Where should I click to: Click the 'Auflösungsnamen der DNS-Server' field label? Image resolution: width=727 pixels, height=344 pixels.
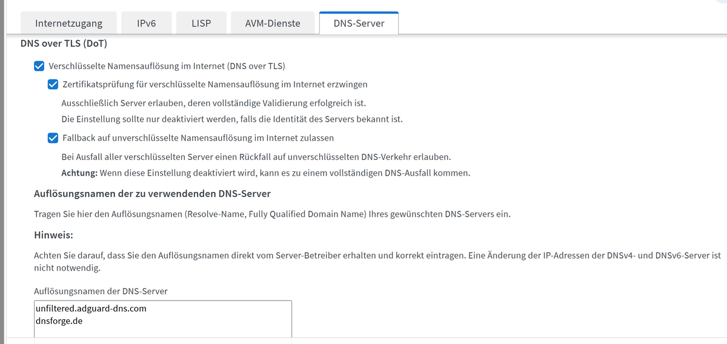101,291
